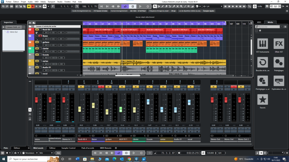Click Record in the top transport bar
Image resolution: width=289 pixels, height=162 pixels.
(148, 6)
